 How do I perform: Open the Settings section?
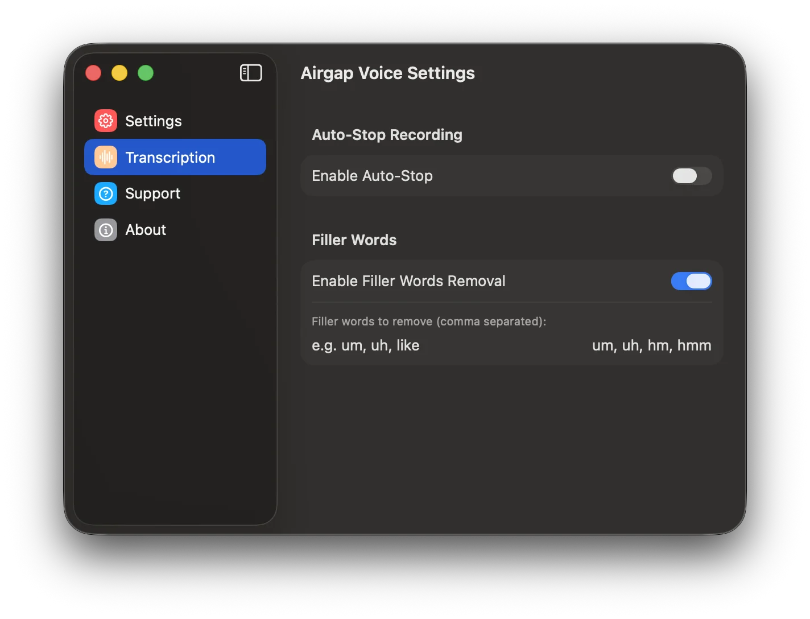click(153, 121)
